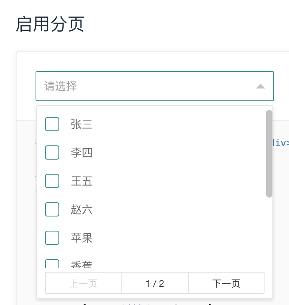This screenshot has height=305, width=289.
Task: Choose the cut-off 香蕉 option text
Action: (82, 265)
